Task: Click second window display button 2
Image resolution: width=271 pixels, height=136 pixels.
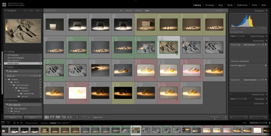Action: 8,123
